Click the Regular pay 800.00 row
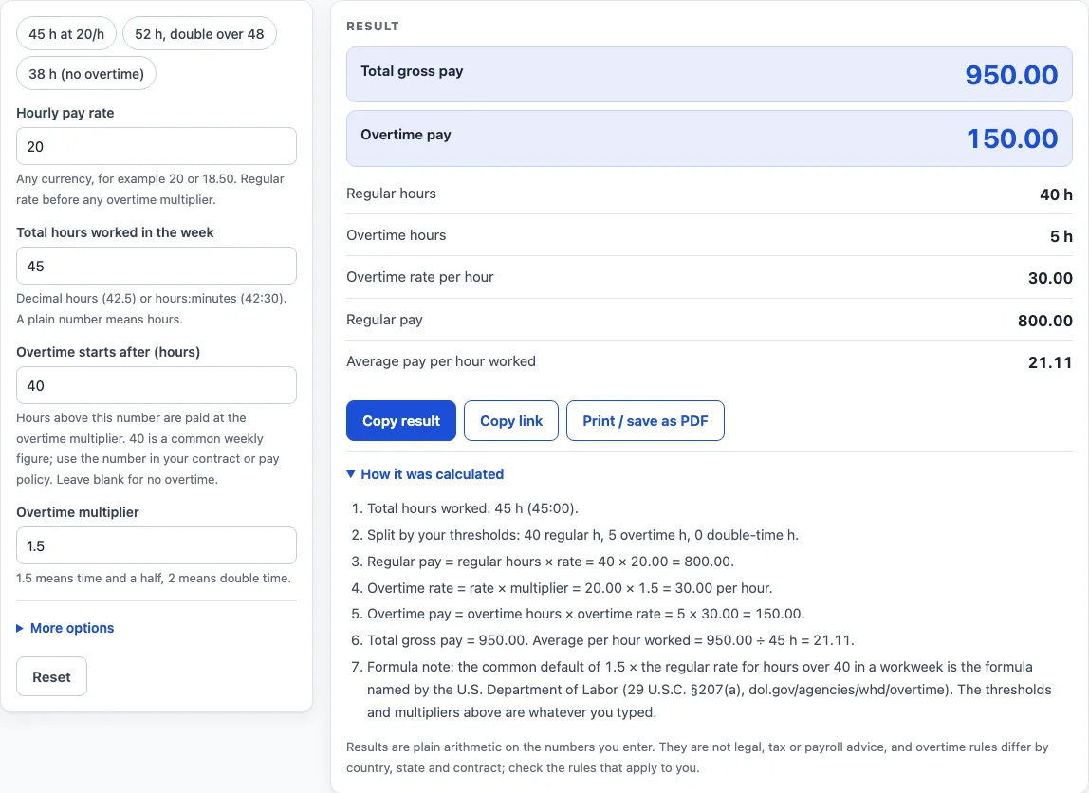1089x793 pixels. tap(710, 320)
